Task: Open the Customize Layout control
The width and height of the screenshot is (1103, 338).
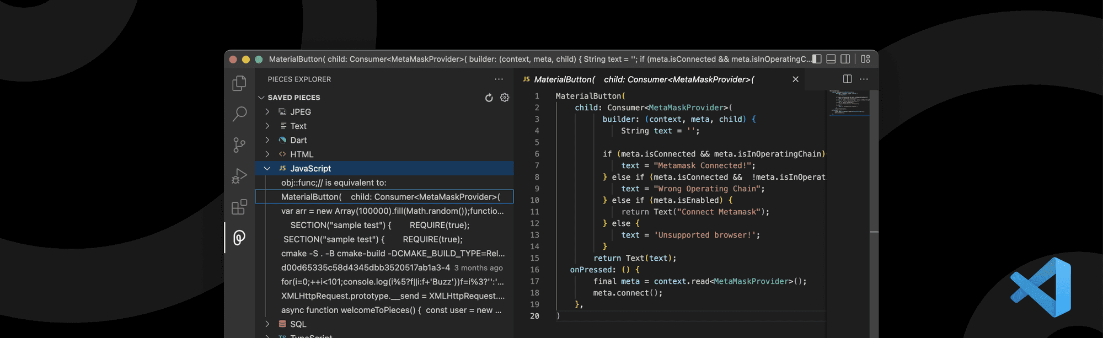Action: tap(866, 59)
